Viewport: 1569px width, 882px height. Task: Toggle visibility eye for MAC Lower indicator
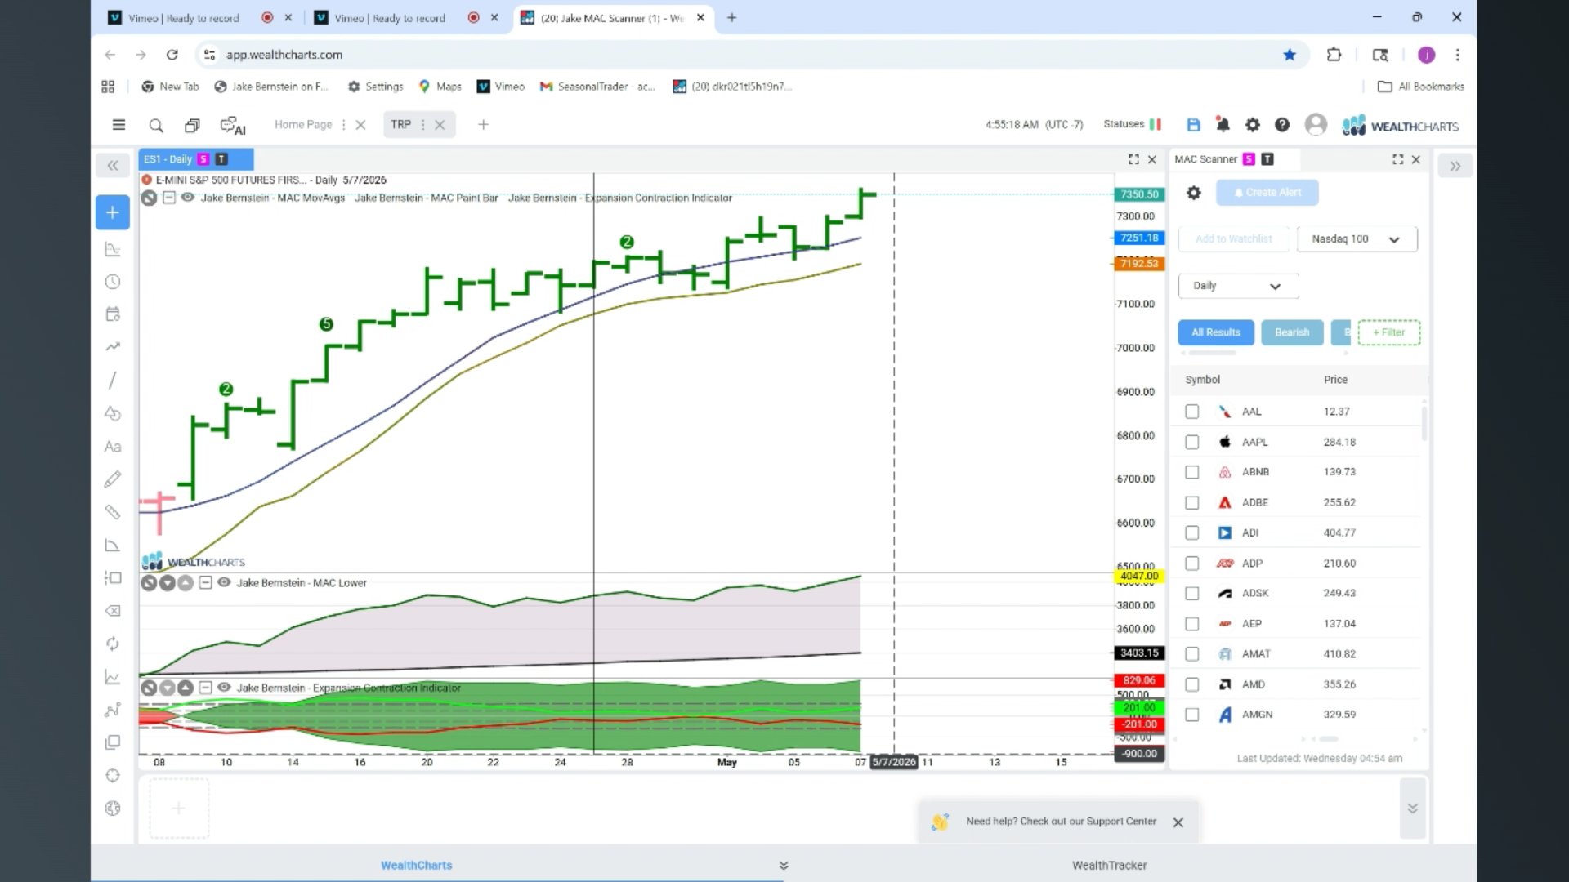224,582
